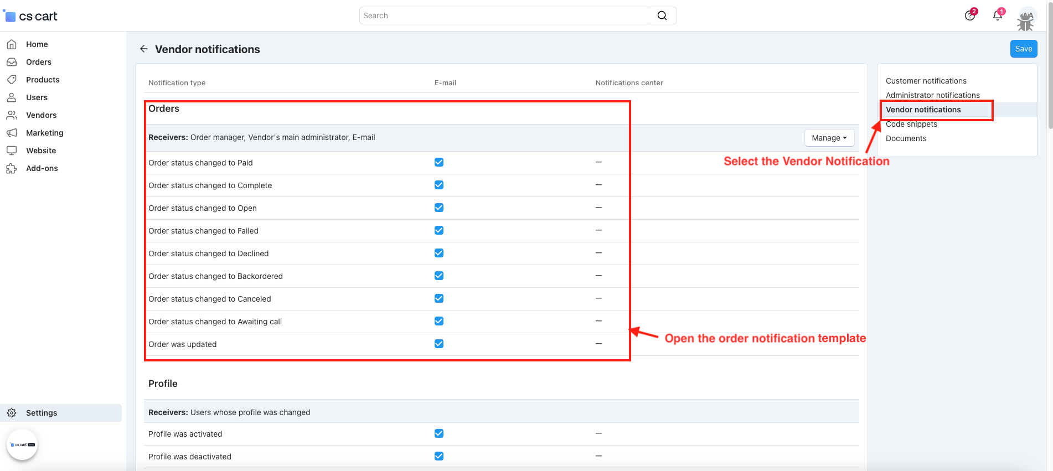Image resolution: width=1053 pixels, height=471 pixels.
Task: Open Orders in the sidebar
Action: pos(39,62)
